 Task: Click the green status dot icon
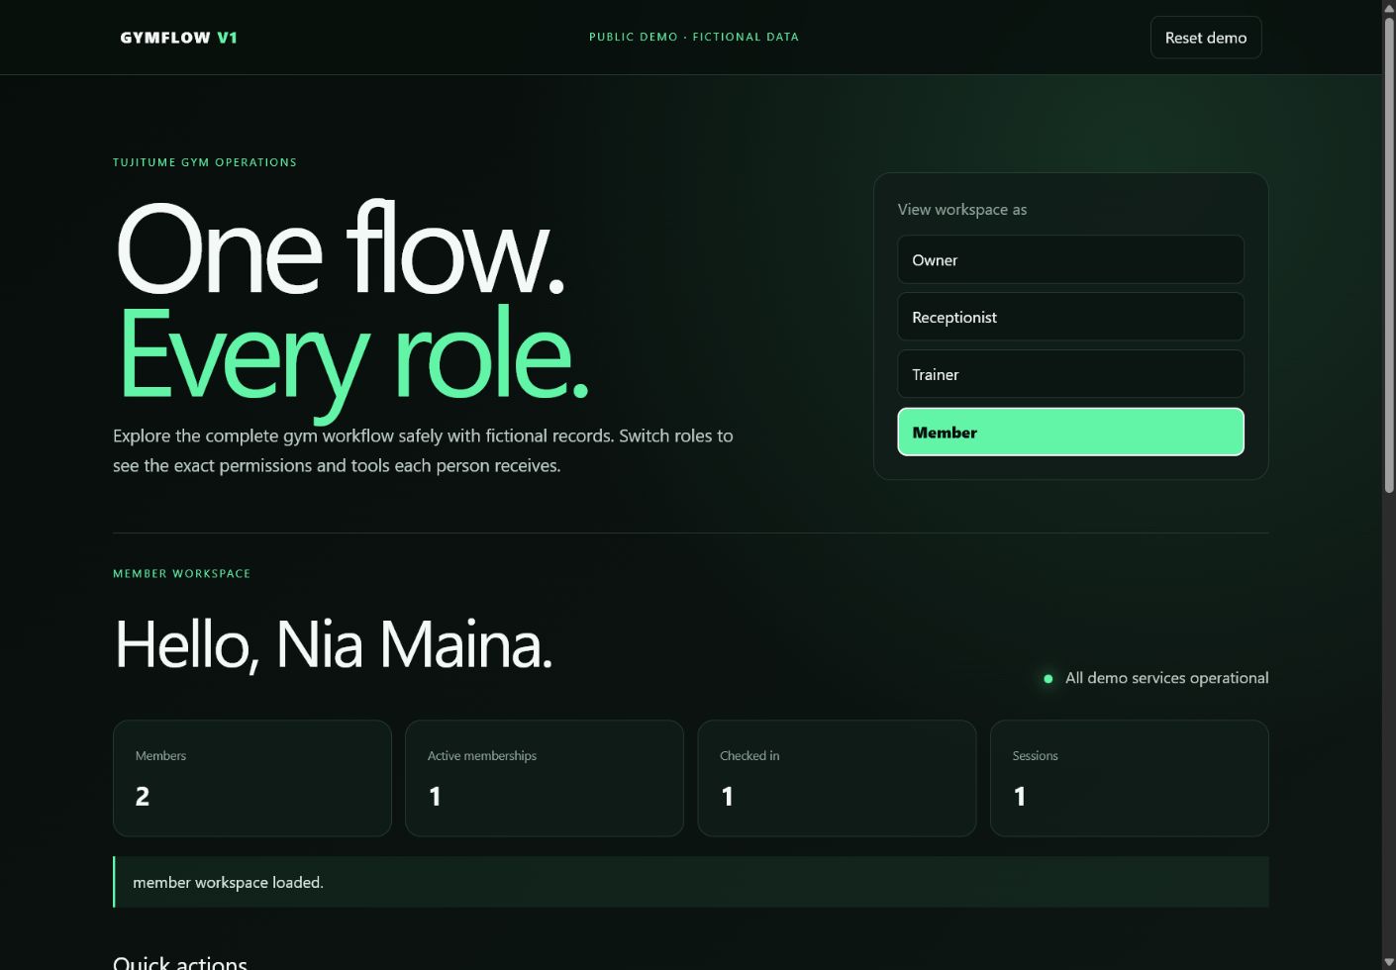coord(1048,678)
